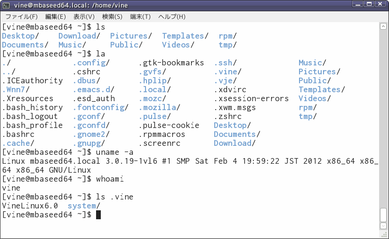Screen dimensions: 389x239
Task: Close the terminal window
Action: point(381,4)
